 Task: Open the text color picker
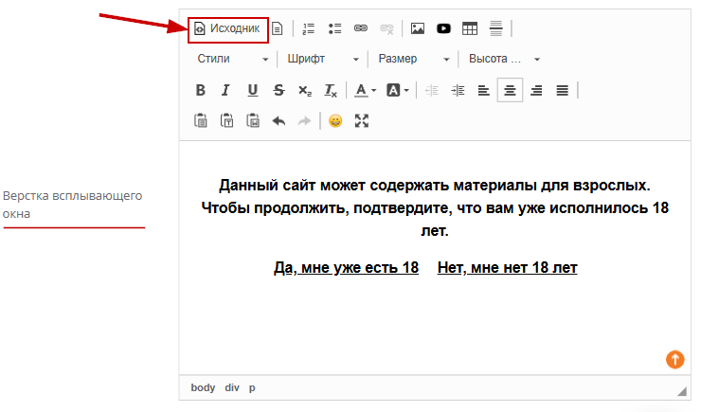tap(366, 90)
